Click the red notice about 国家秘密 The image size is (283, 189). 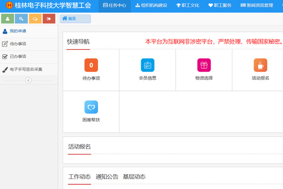(214, 42)
